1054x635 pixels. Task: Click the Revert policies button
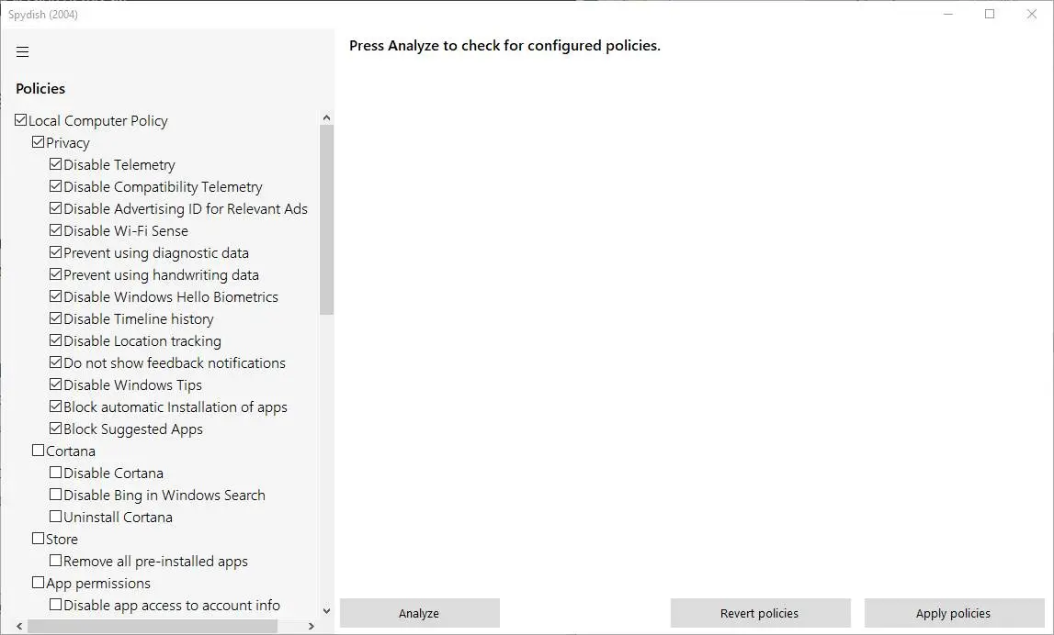(759, 613)
